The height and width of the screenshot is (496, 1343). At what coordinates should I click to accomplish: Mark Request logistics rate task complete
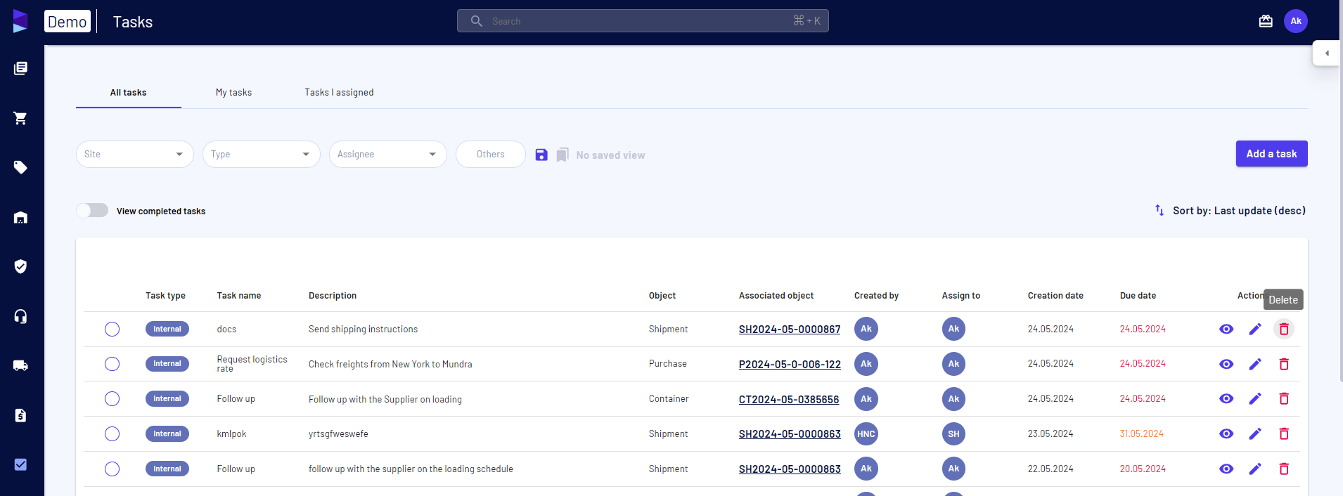pyautogui.click(x=112, y=364)
